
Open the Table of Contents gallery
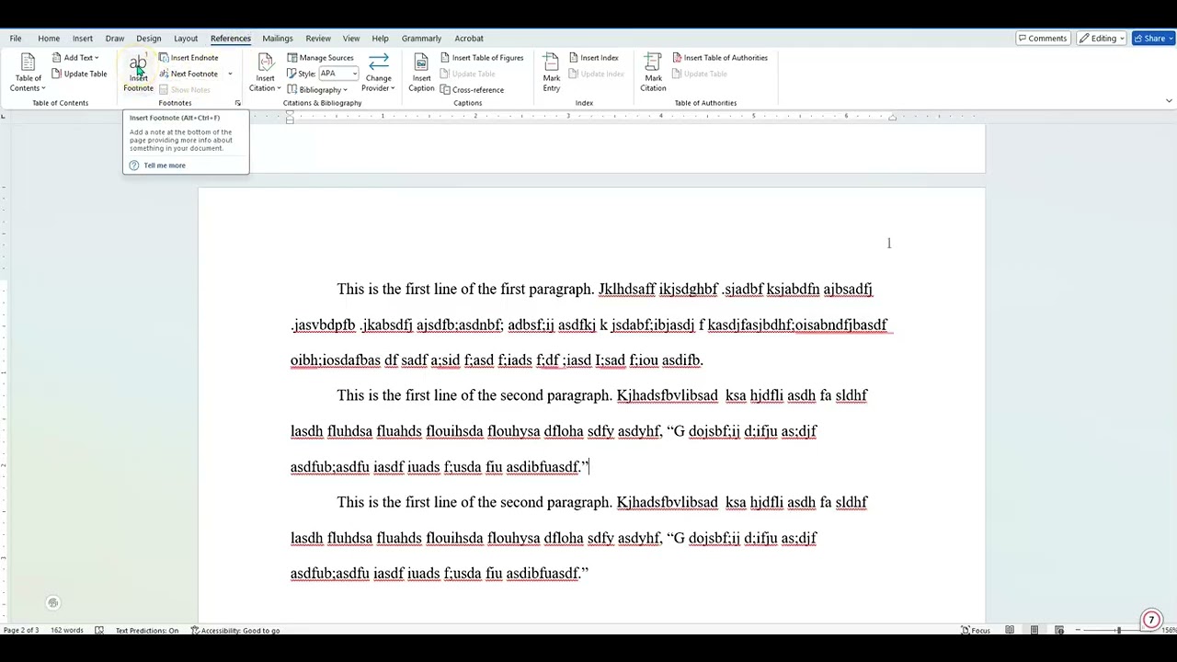28,73
